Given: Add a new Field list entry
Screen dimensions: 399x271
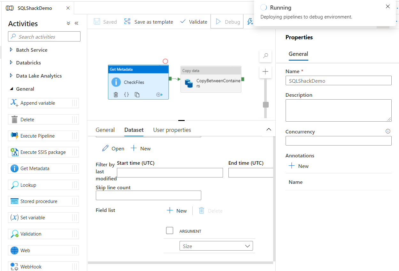Looking at the screenshot, I should [177, 211].
